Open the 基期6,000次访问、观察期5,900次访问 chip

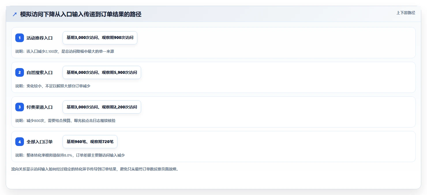102,72
